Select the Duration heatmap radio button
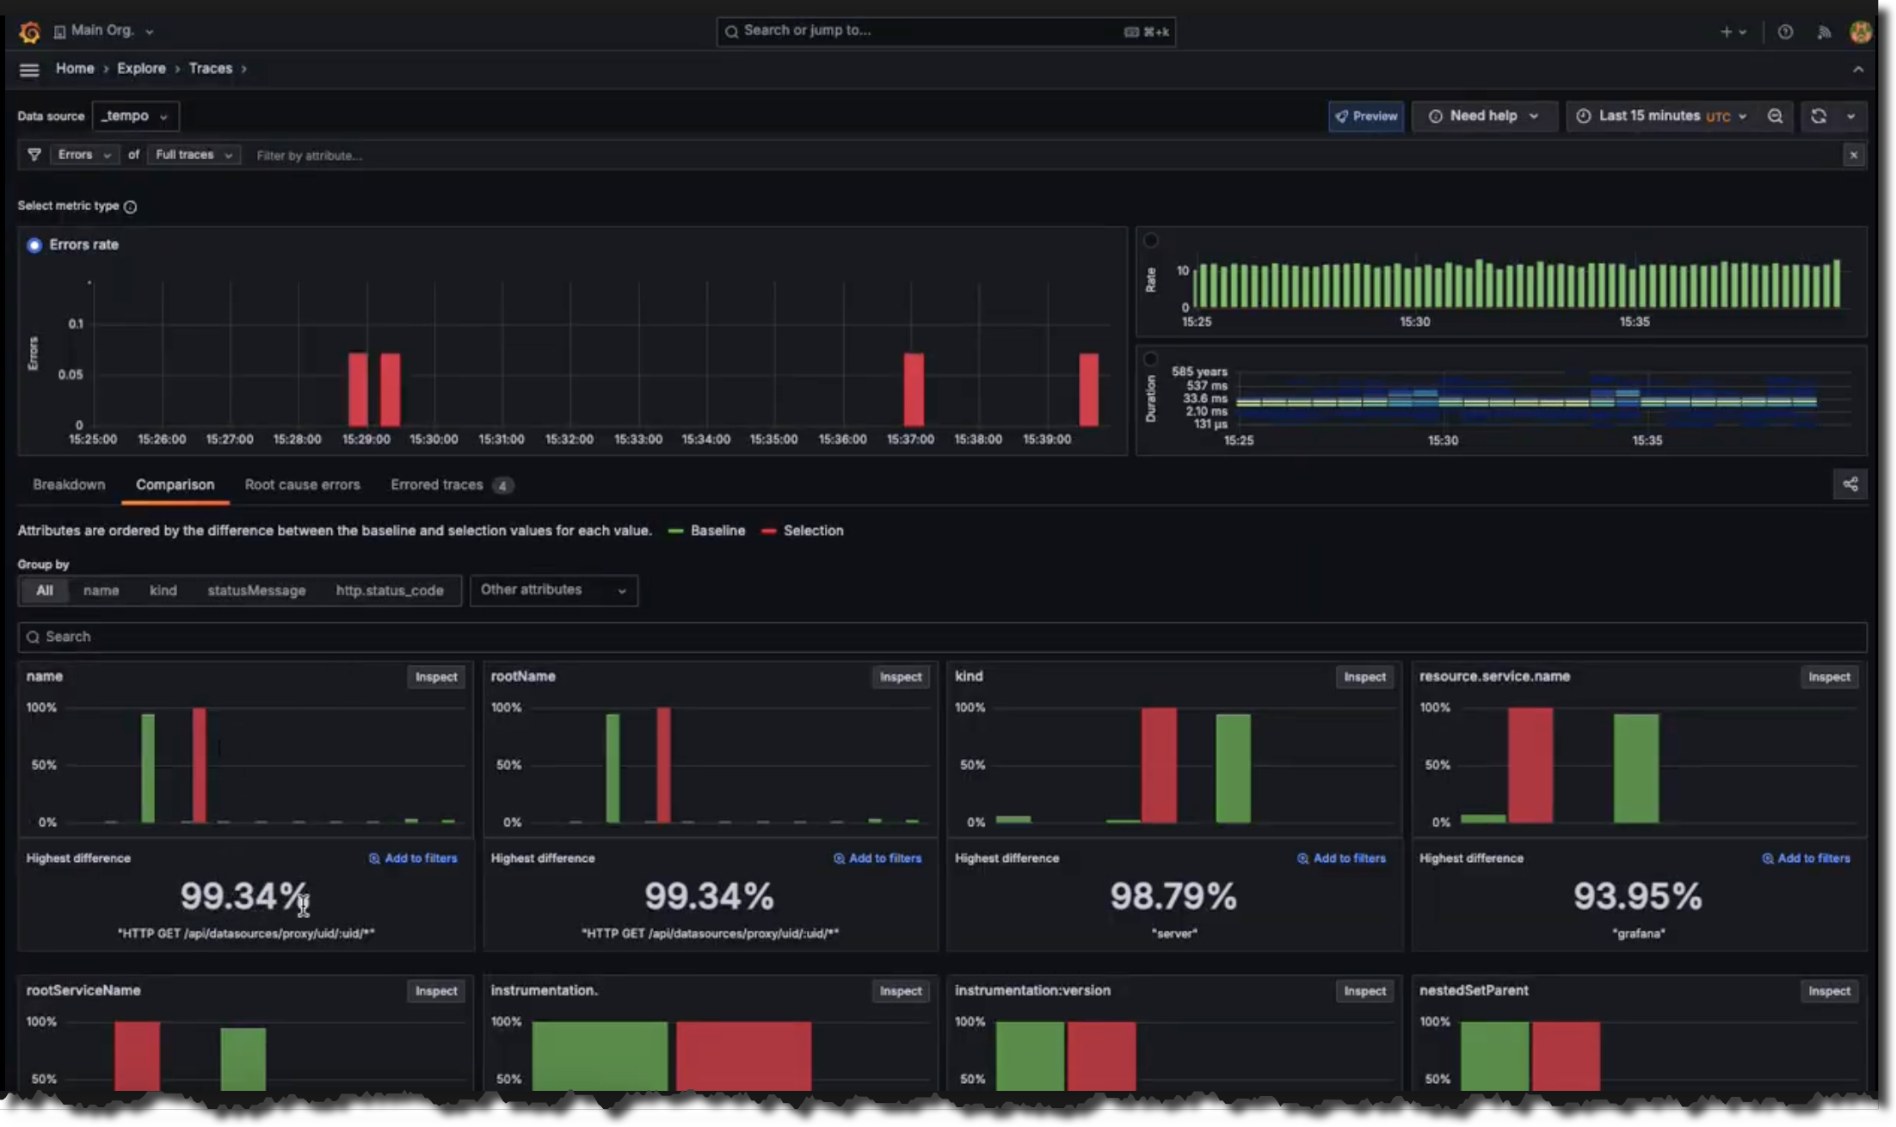The width and height of the screenshot is (1896, 1127). click(1151, 359)
